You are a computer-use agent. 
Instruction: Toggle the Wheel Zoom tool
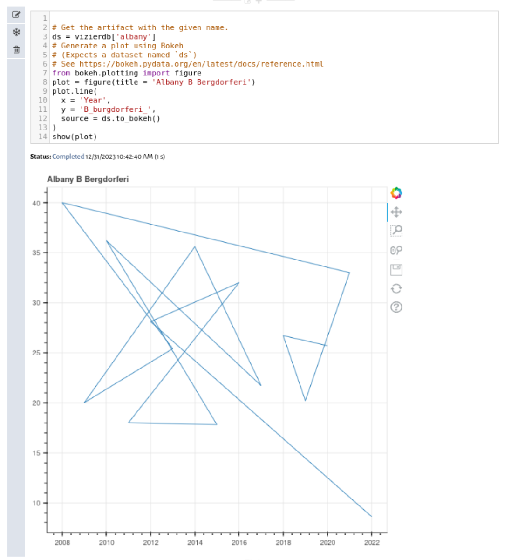(x=396, y=250)
